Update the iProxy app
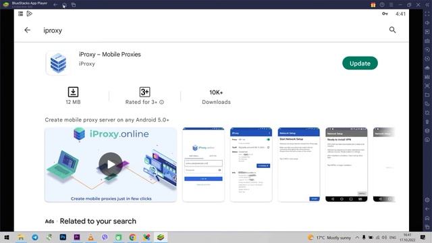The width and height of the screenshot is (432, 243). click(360, 63)
